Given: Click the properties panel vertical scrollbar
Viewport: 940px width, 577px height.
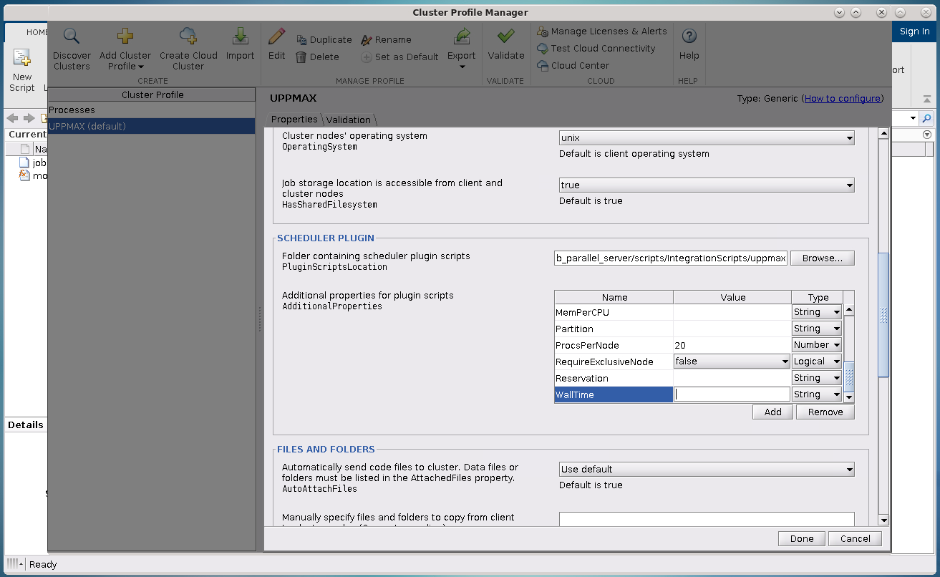Looking at the screenshot, I should (x=883, y=315).
